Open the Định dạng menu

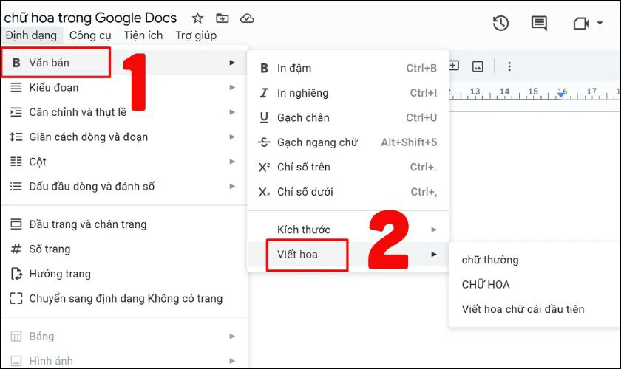click(x=31, y=35)
